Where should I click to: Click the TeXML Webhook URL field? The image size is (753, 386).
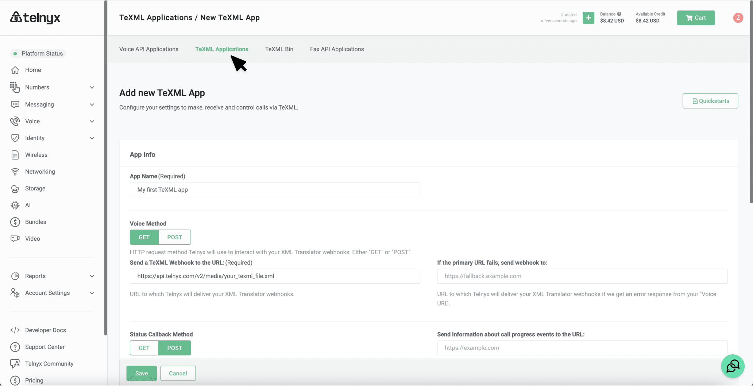point(275,276)
